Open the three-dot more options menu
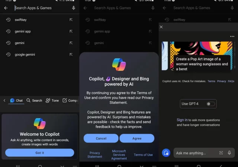This screenshot has width=238, height=167. click(x=232, y=36)
